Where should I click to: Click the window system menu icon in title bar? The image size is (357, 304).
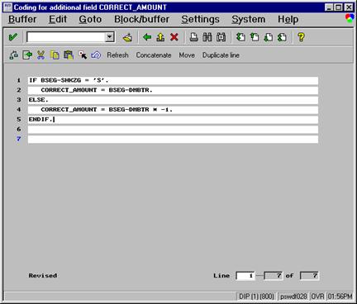click(8, 7)
